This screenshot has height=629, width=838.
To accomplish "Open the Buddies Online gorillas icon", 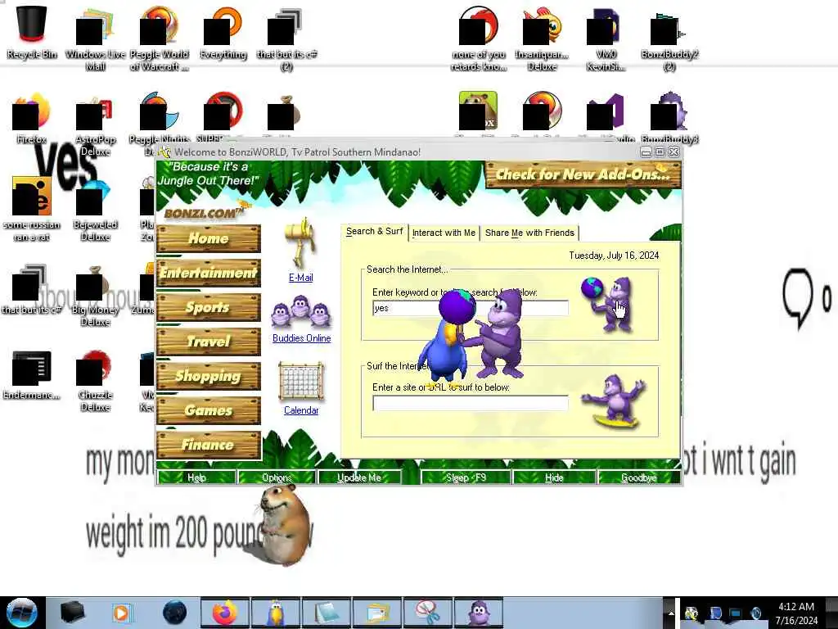I will (301, 312).
